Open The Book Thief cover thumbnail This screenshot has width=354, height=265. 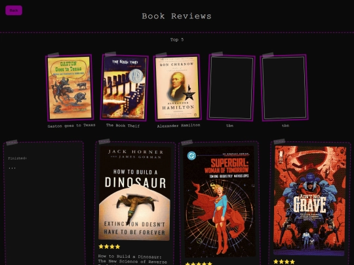coord(124,88)
